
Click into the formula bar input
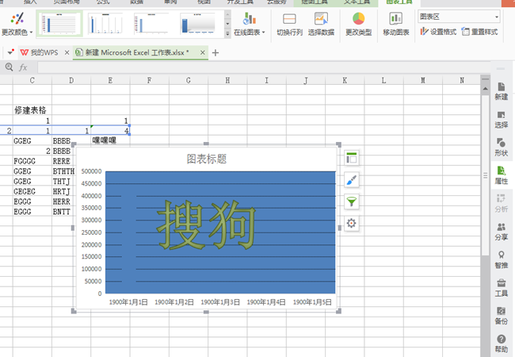point(264,67)
